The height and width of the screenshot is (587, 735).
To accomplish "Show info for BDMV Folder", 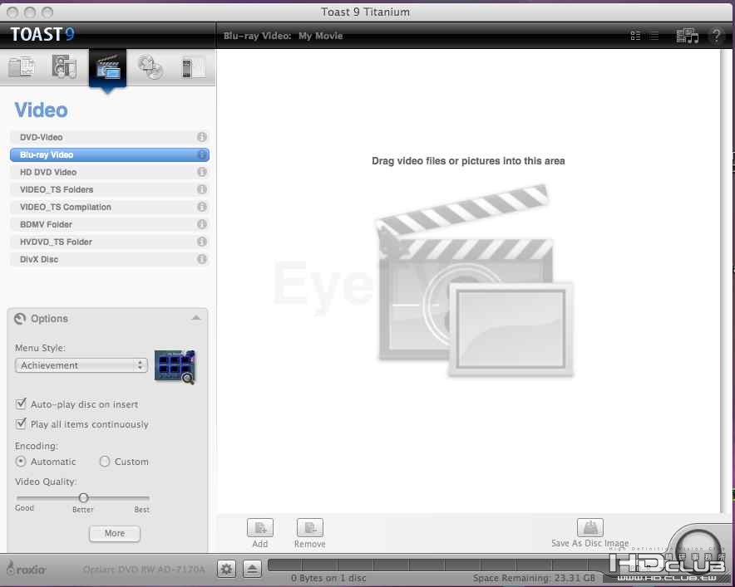I will click(x=202, y=224).
